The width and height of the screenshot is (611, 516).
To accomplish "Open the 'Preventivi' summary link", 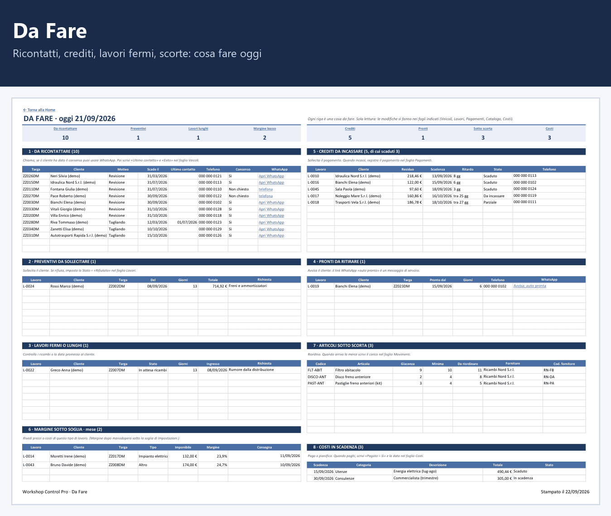I will tap(138, 128).
